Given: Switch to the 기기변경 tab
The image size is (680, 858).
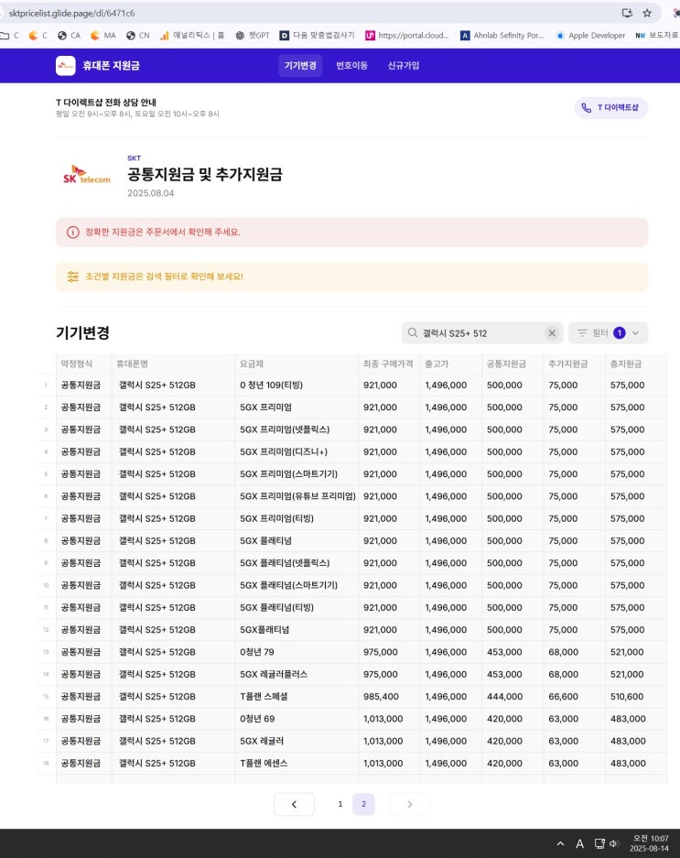Looking at the screenshot, I should (x=300, y=66).
